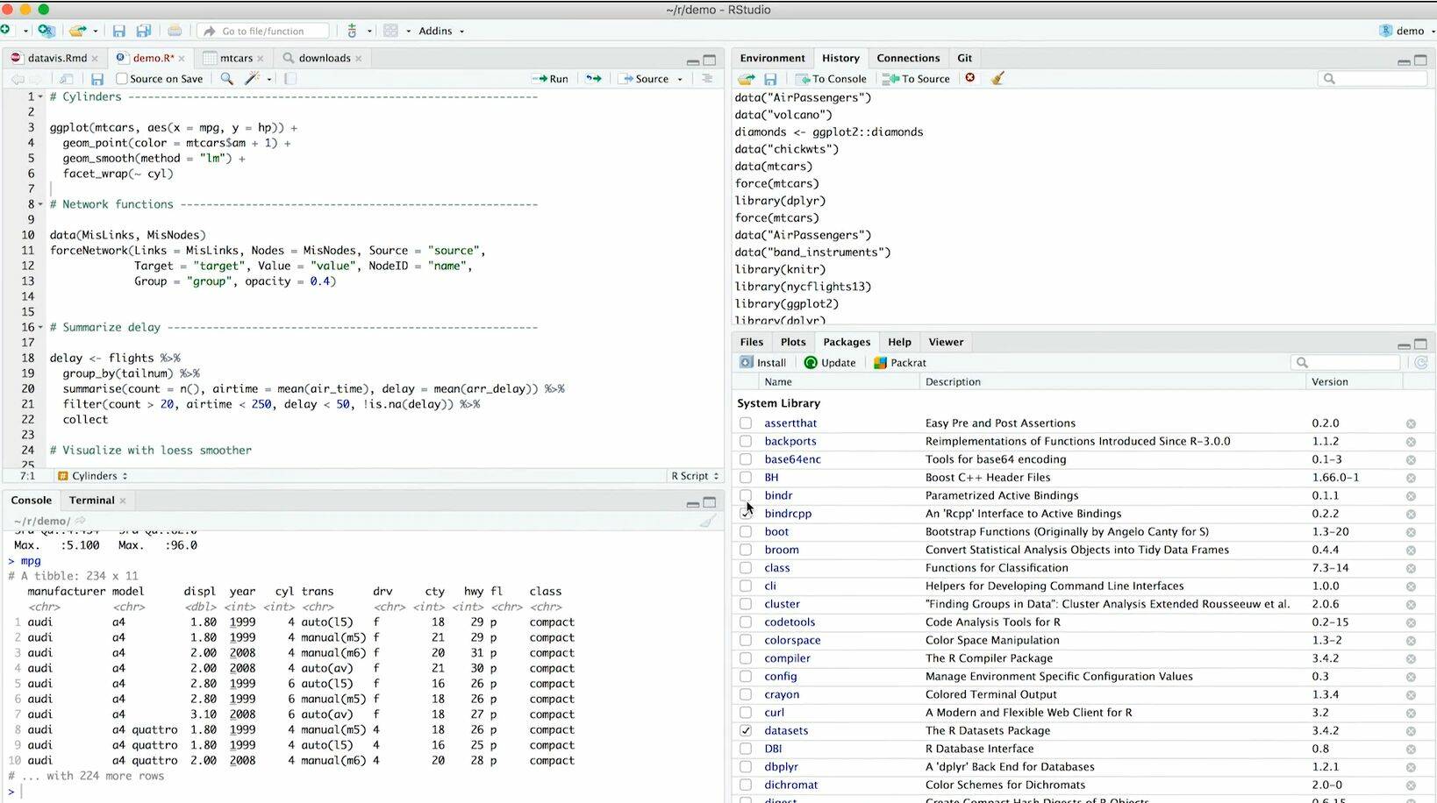Load the backports package via checkbox
1437x803 pixels.
click(746, 441)
